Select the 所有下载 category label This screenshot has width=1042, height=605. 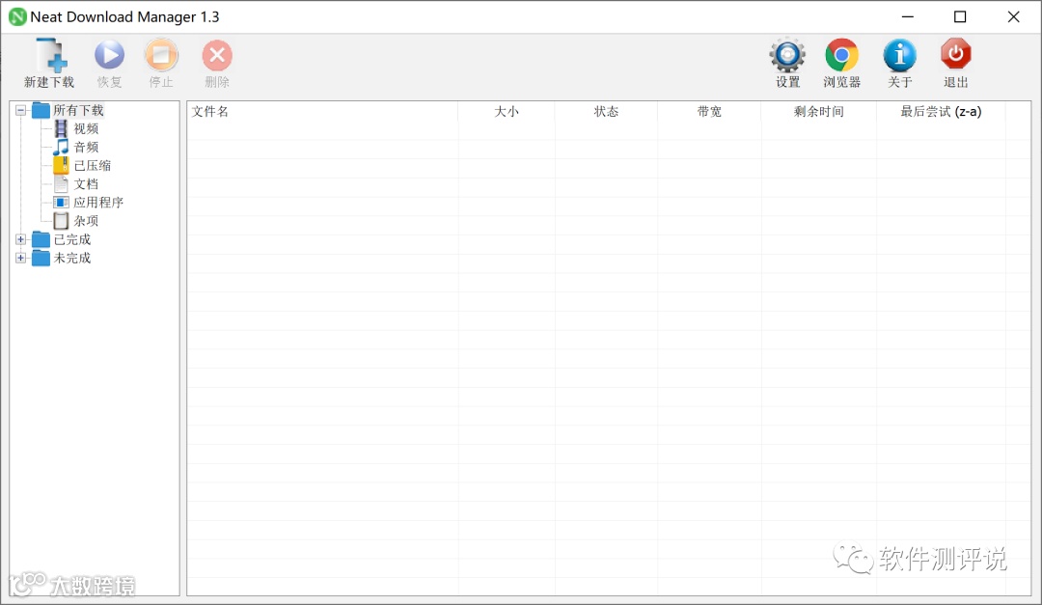tap(78, 110)
